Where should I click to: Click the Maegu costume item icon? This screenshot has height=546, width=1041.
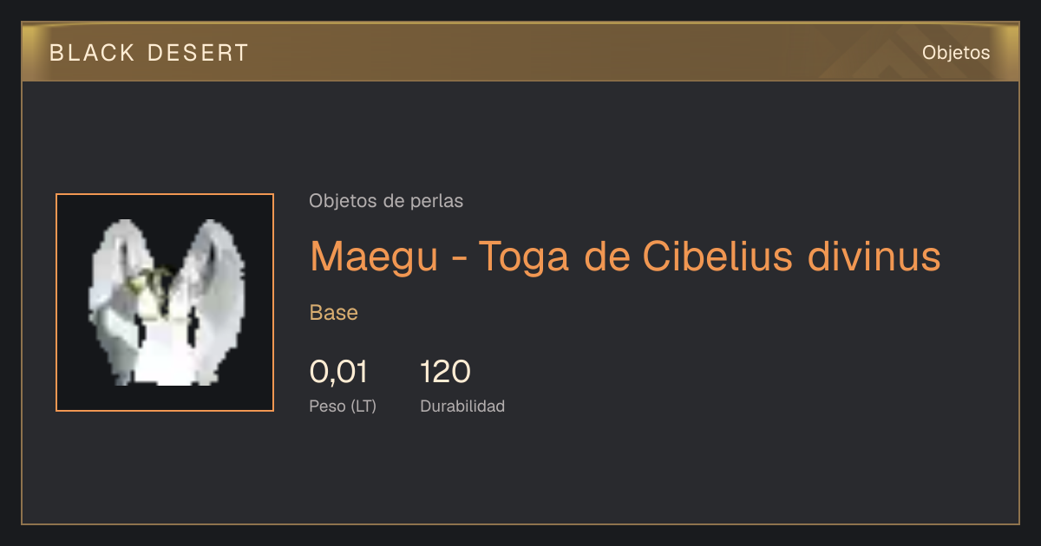[165, 302]
